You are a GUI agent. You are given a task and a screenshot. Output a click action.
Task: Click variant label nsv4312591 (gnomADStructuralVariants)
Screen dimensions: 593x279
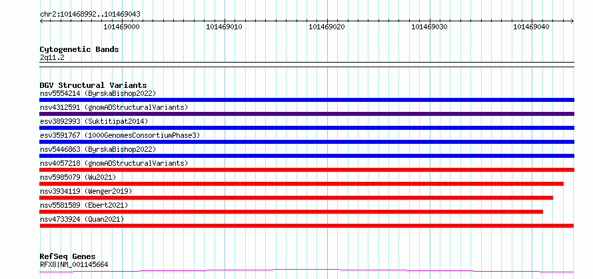pyautogui.click(x=114, y=107)
